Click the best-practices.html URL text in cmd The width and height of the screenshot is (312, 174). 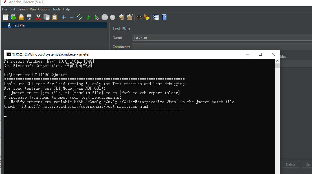click(85, 106)
